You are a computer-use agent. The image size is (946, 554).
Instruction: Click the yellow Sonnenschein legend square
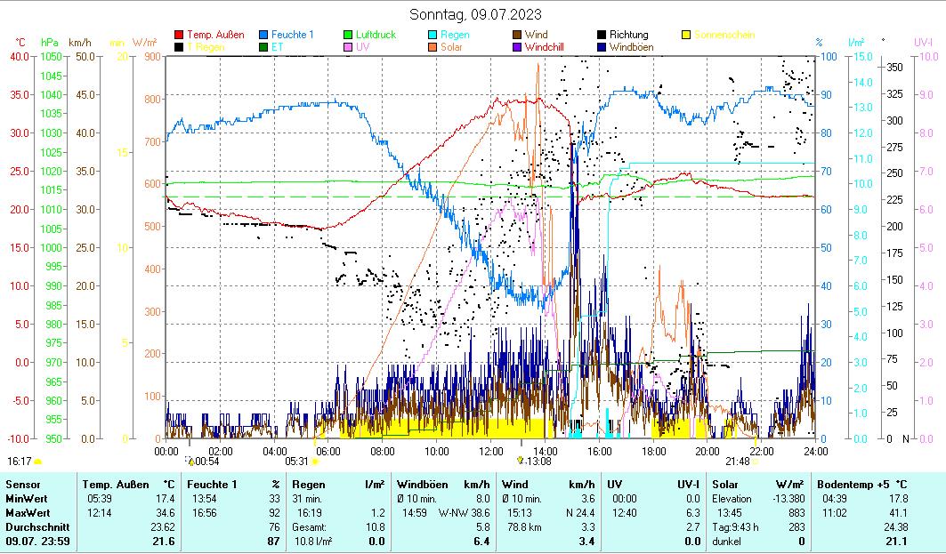click(x=687, y=36)
